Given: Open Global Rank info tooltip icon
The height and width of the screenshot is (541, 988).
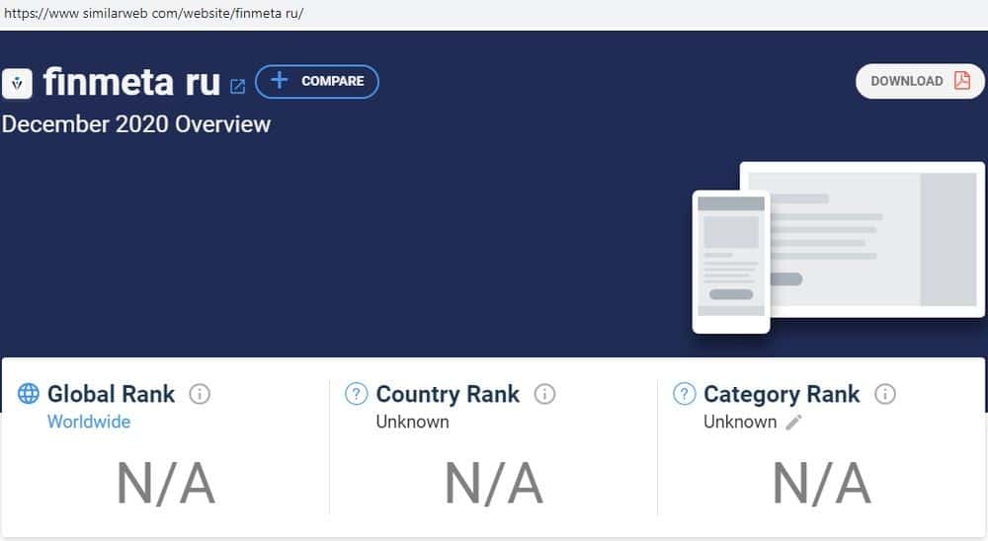Looking at the screenshot, I should click(x=200, y=394).
